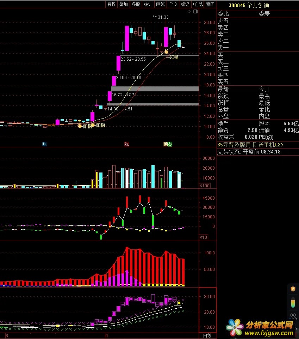Viewport: 299px width, 339px height.
Task: Click the 换手 turnover label
Action: [223, 124]
